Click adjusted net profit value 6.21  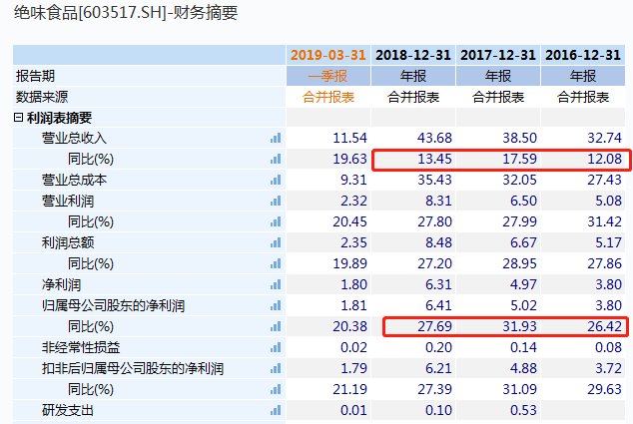[x=438, y=369]
